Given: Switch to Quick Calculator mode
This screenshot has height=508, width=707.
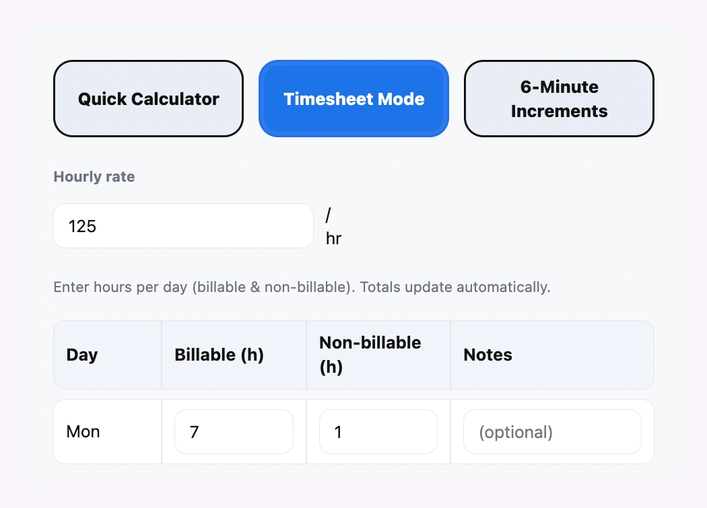Looking at the screenshot, I should click(x=148, y=98).
